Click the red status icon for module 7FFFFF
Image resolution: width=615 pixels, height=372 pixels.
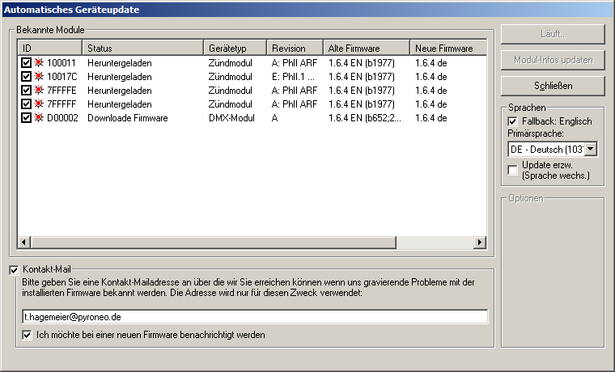[39, 104]
